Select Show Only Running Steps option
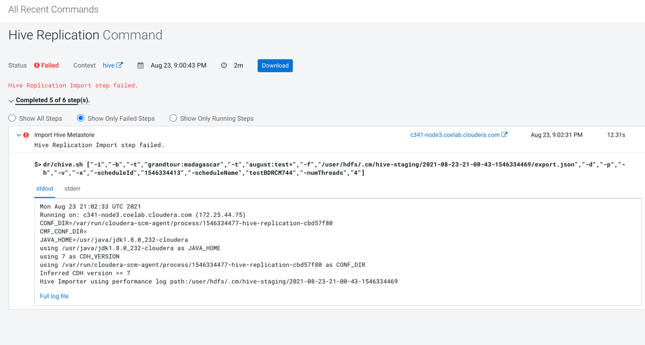This screenshot has height=345, width=645. point(173,118)
